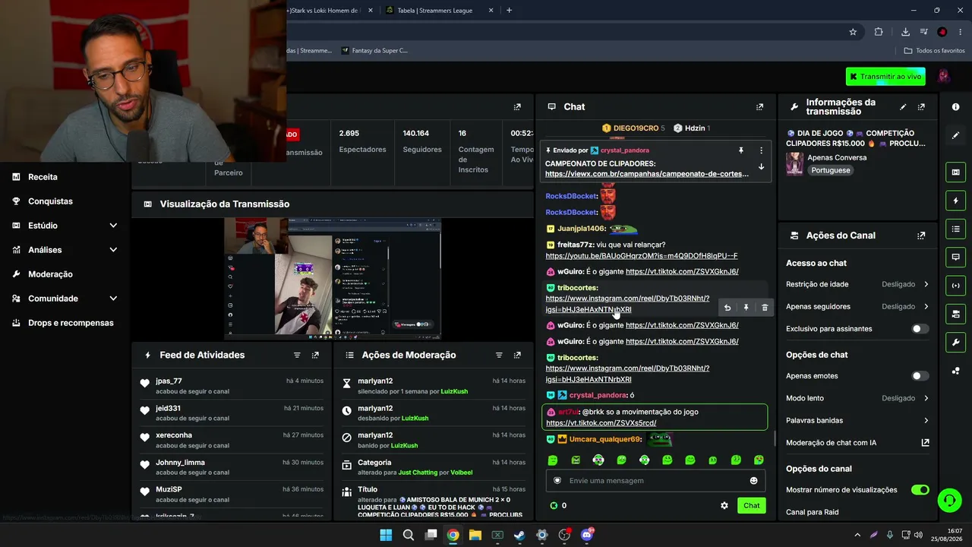Open the viewx.com.br pinned campaign link

pyautogui.click(x=647, y=174)
